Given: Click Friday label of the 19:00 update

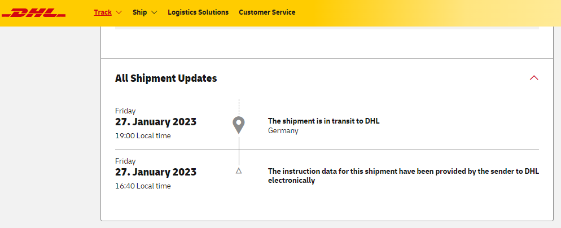Looking at the screenshot, I should pyautogui.click(x=125, y=111).
